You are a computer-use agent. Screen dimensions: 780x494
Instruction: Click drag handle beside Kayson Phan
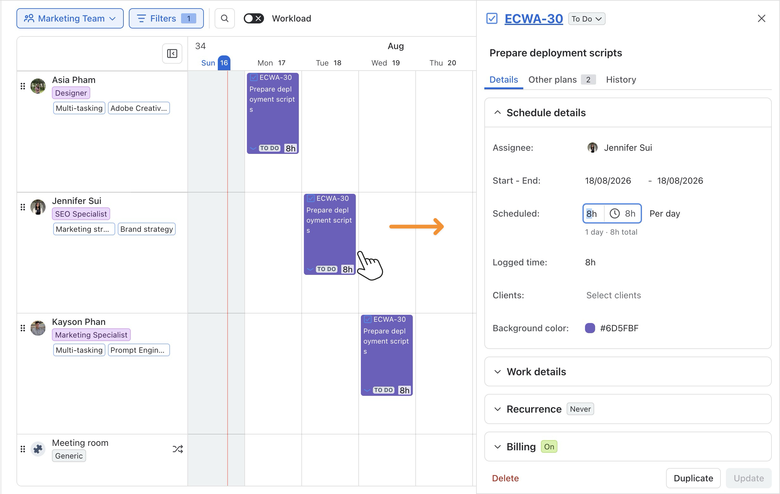[x=23, y=328]
